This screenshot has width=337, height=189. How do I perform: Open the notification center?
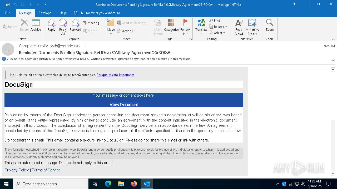pos(329,184)
